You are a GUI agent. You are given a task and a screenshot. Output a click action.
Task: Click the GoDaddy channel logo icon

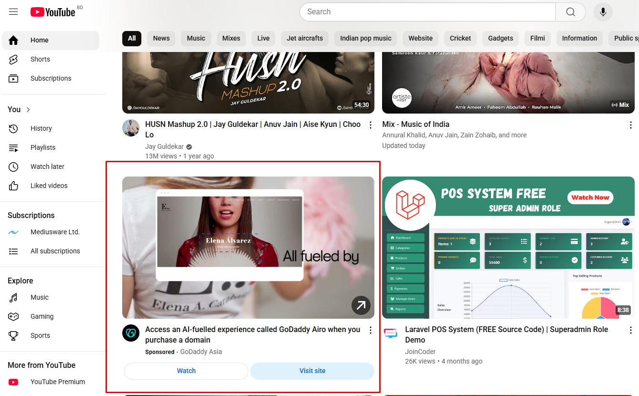click(131, 333)
